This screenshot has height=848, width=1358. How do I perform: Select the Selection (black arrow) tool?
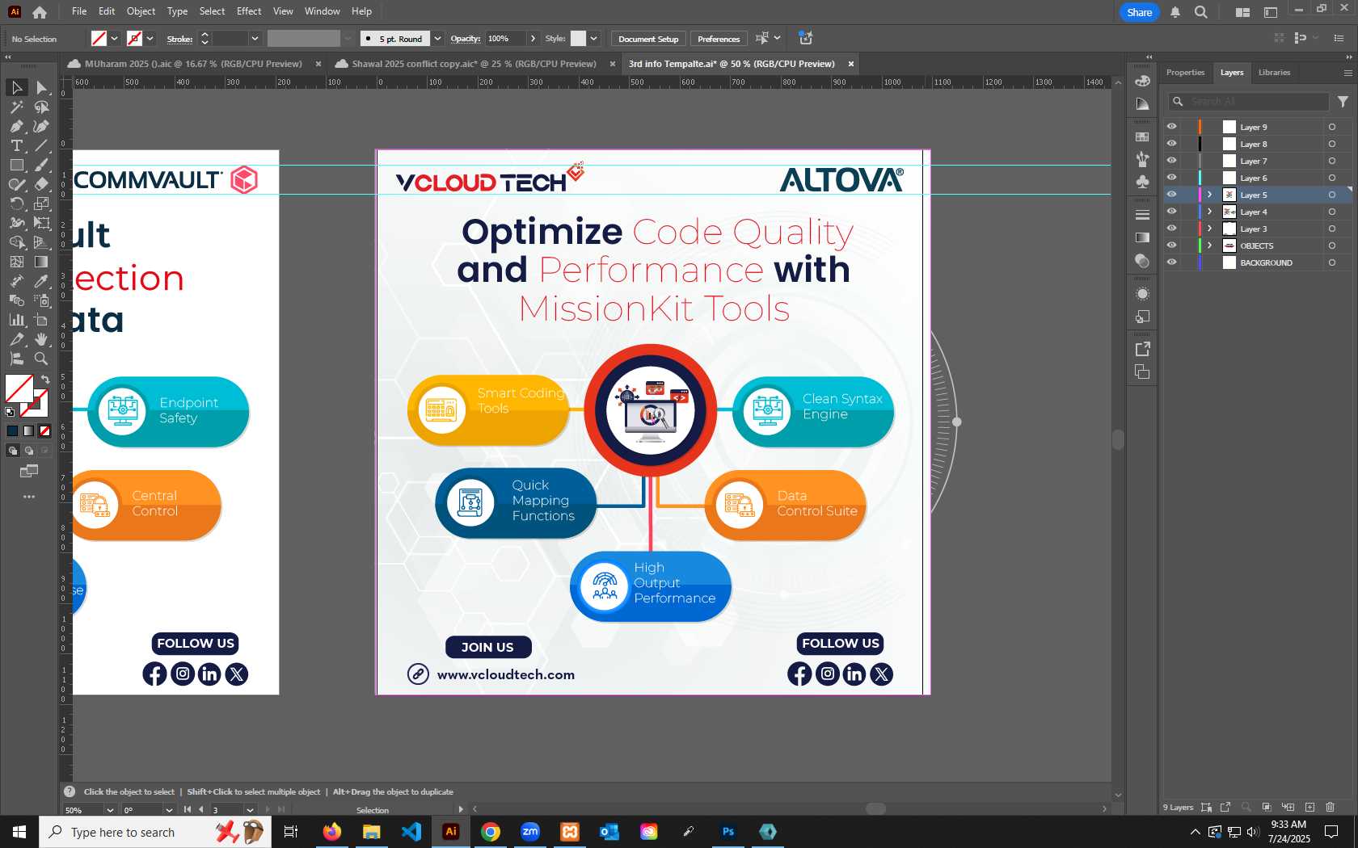pos(16,87)
